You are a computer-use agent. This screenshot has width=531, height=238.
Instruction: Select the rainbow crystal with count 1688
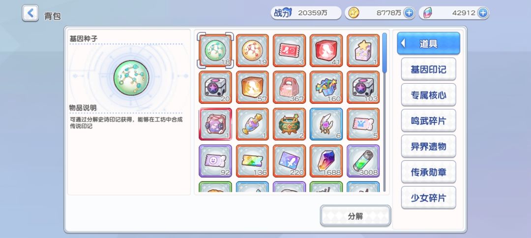click(326, 161)
